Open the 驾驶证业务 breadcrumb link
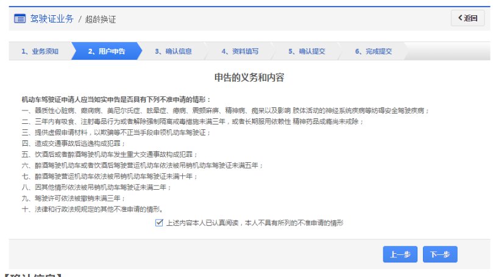 [x=52, y=19]
